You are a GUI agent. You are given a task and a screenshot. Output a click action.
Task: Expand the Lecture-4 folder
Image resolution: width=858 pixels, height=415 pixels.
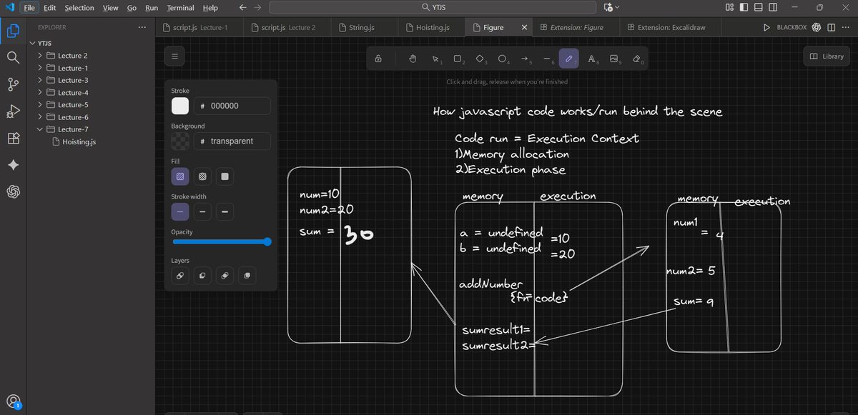tap(40, 92)
